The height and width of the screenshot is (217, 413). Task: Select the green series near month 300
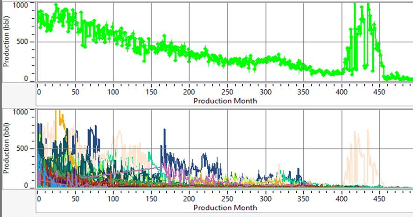coord(266,59)
